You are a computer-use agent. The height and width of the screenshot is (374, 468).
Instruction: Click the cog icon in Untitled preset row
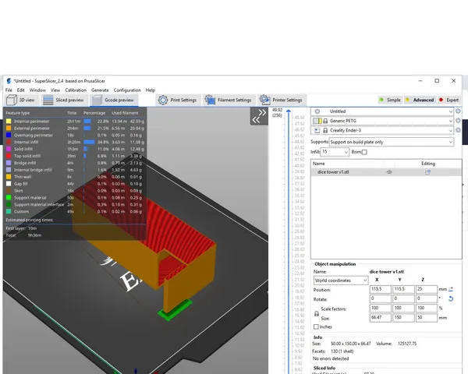317,111
